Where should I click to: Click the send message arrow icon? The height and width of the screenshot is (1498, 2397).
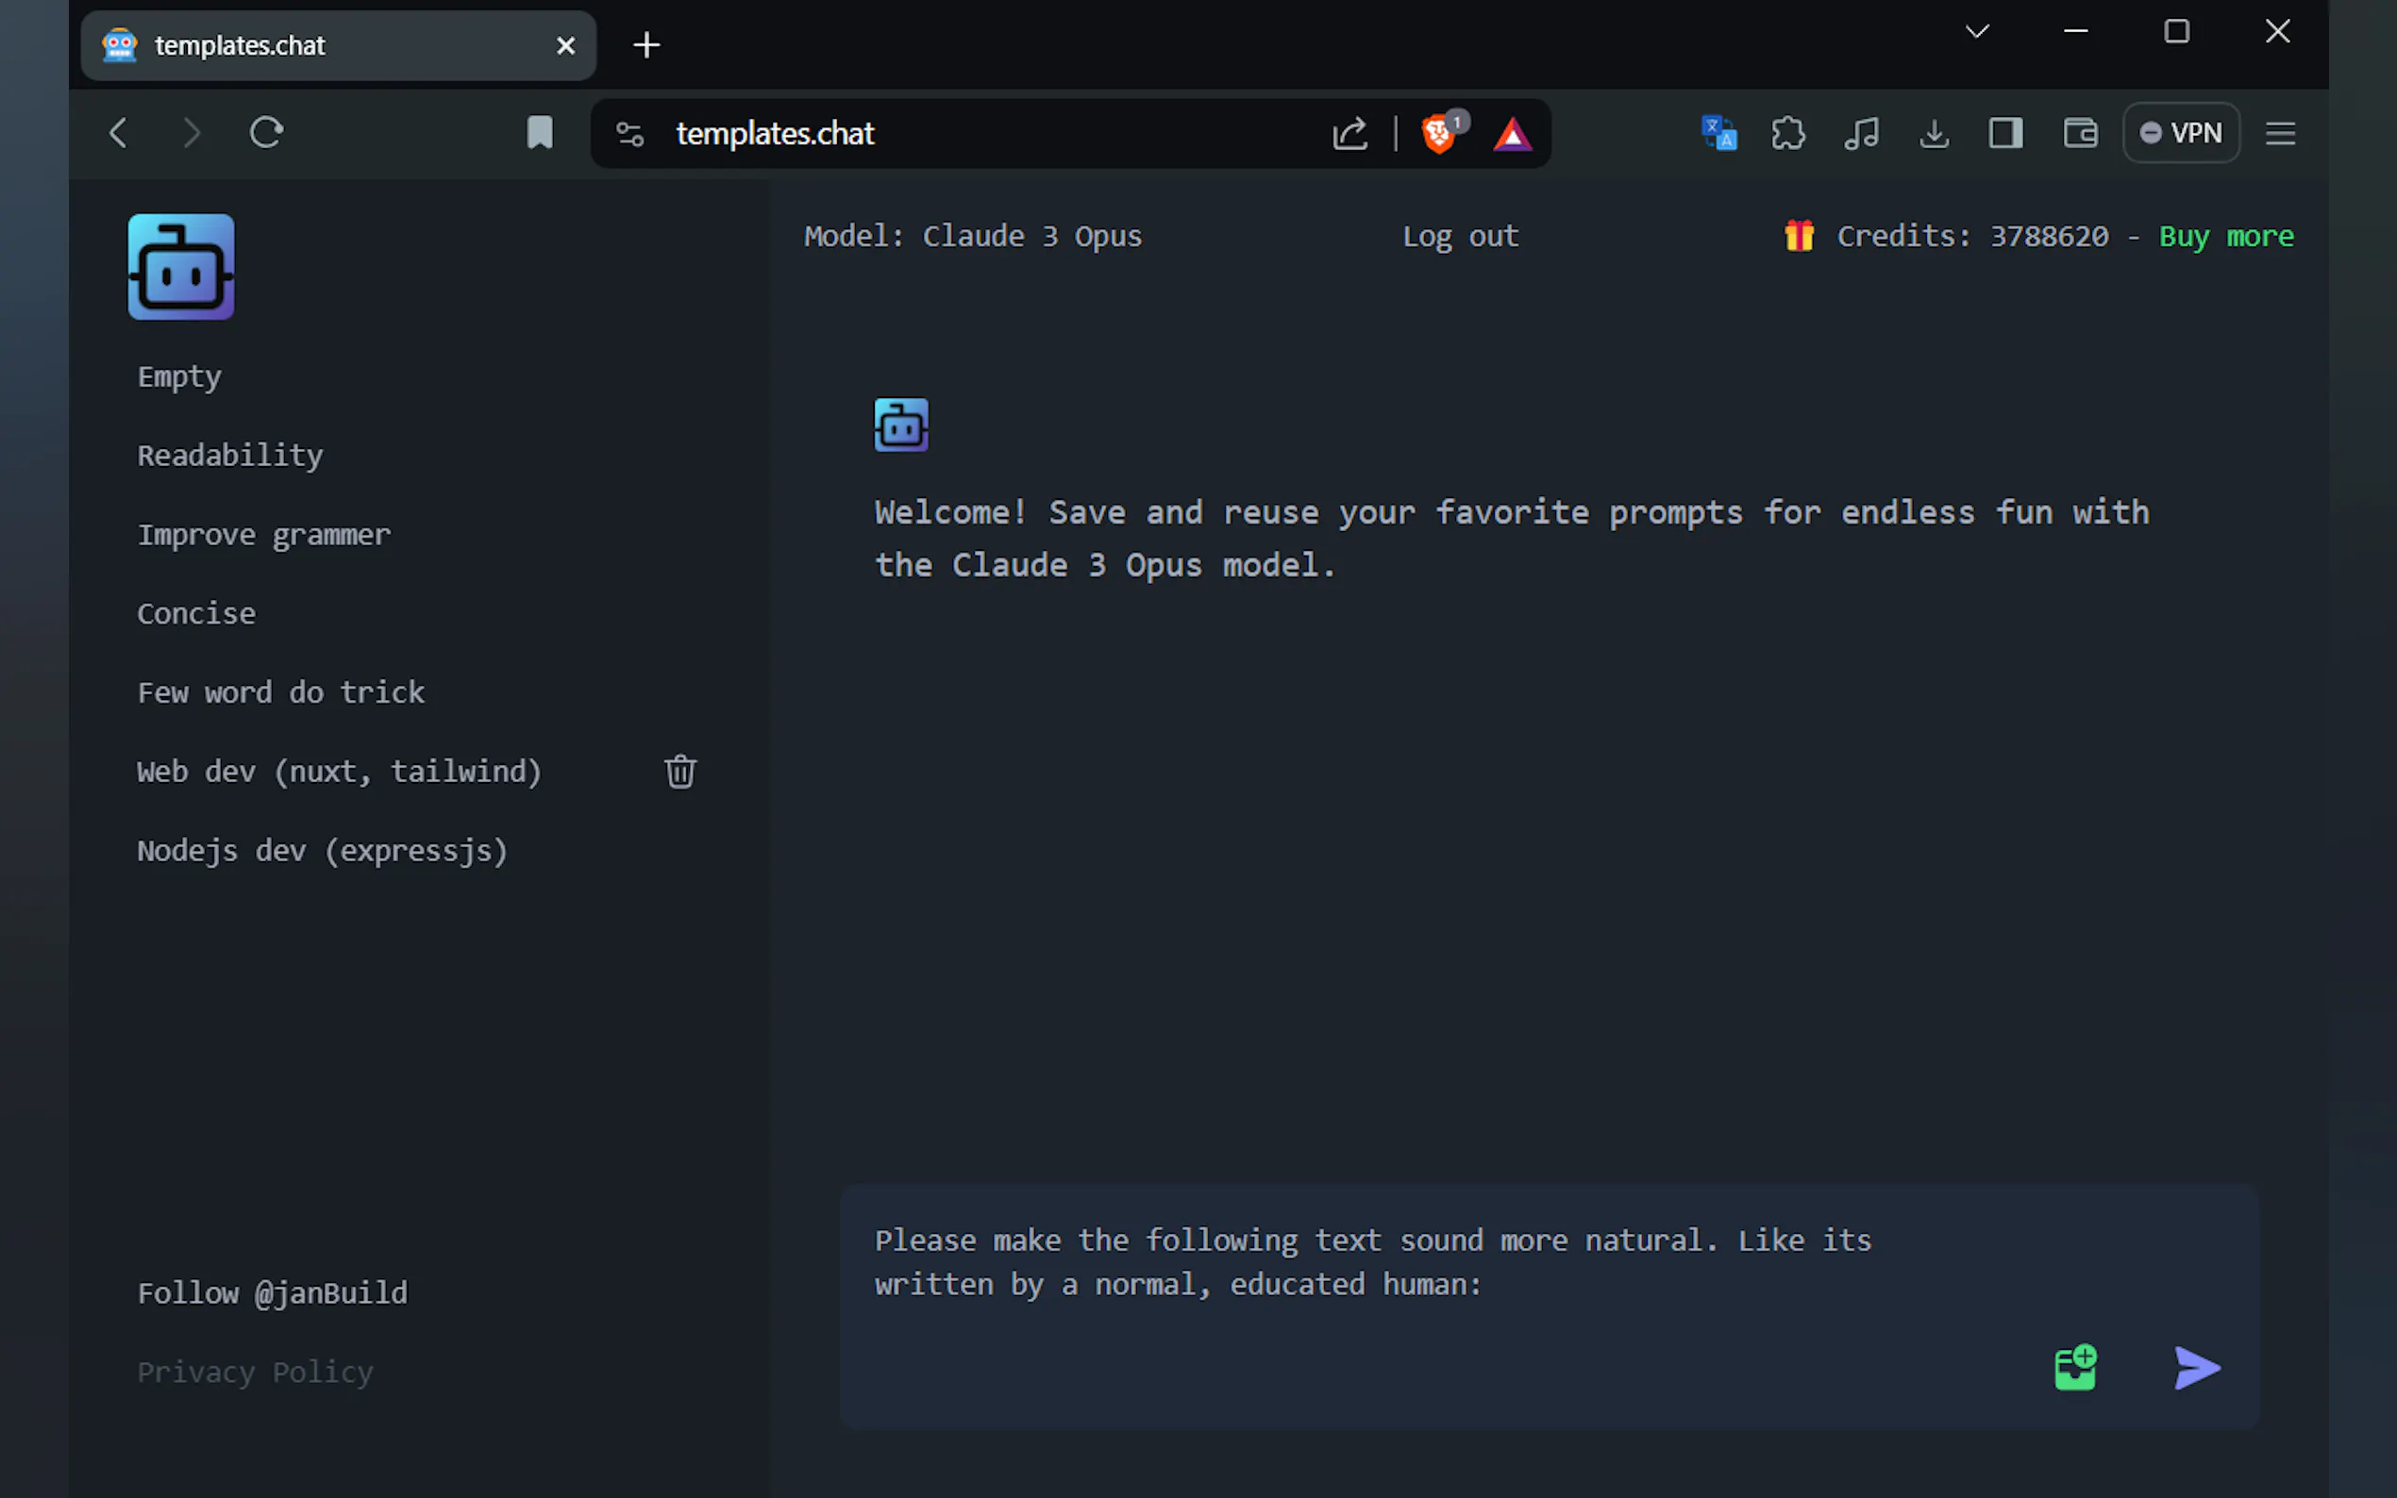(2196, 1368)
